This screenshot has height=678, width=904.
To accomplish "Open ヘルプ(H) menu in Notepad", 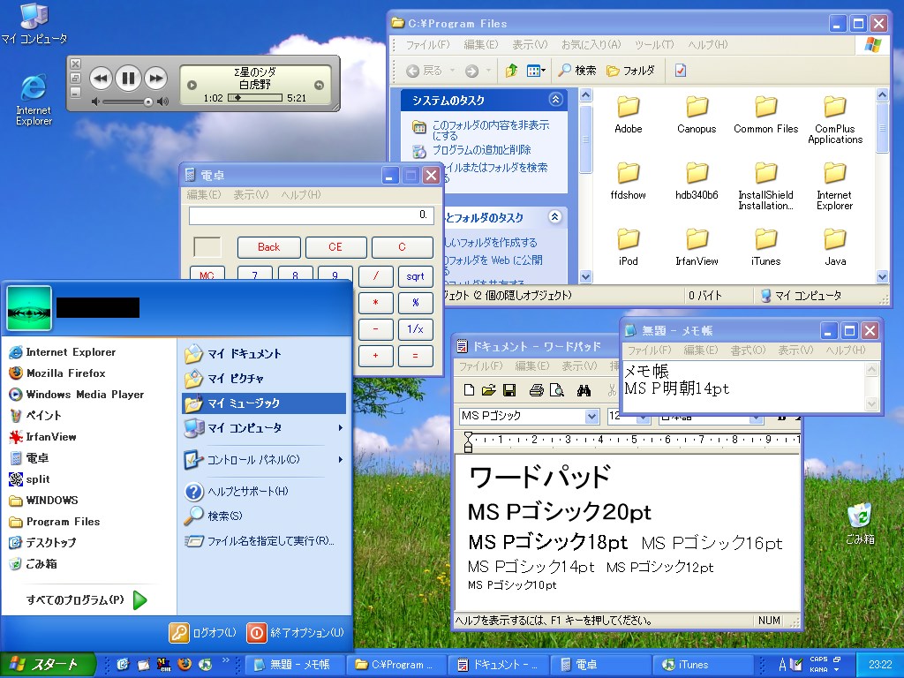I will pyautogui.click(x=845, y=350).
